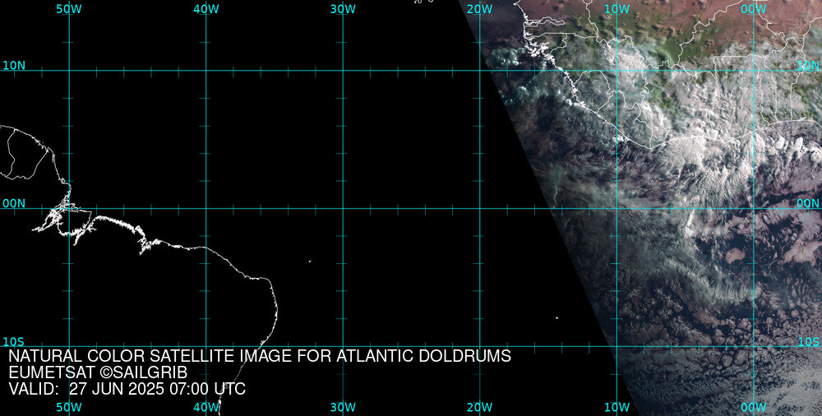This screenshot has height=416, width=822.
Task: Click the bottom 20W longitude label
Action: click(x=480, y=407)
